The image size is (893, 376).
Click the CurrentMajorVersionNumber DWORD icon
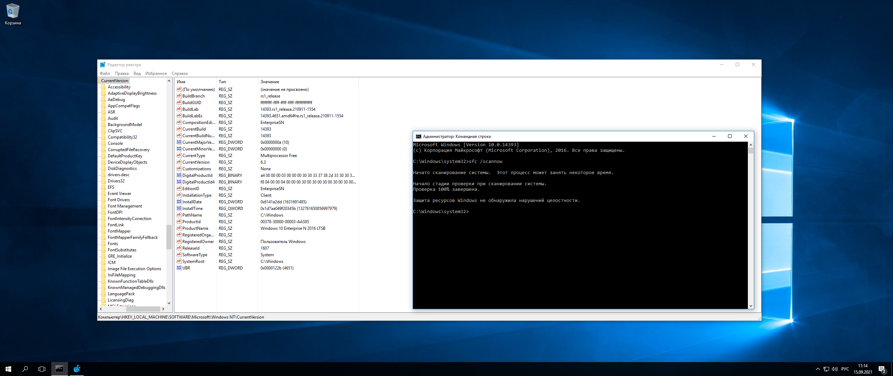click(x=179, y=142)
